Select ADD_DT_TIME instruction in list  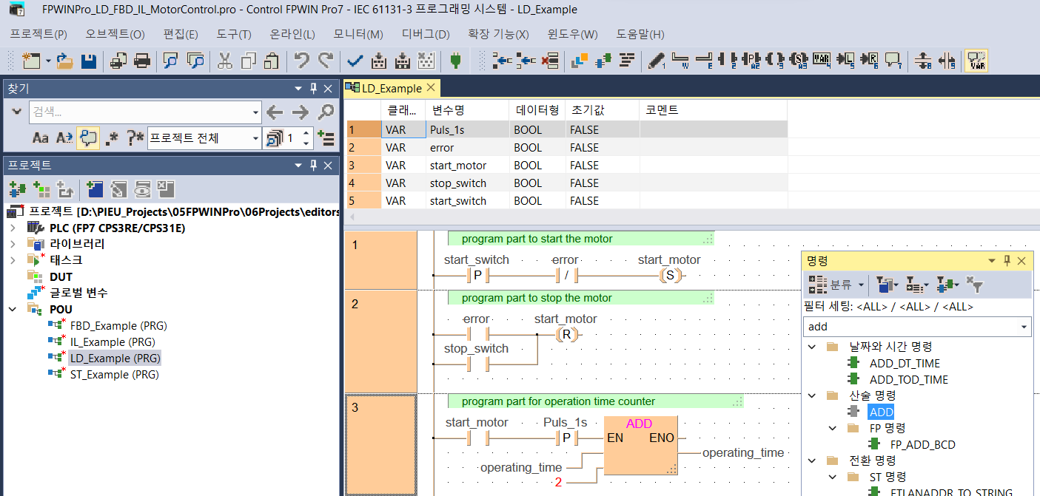(904, 363)
